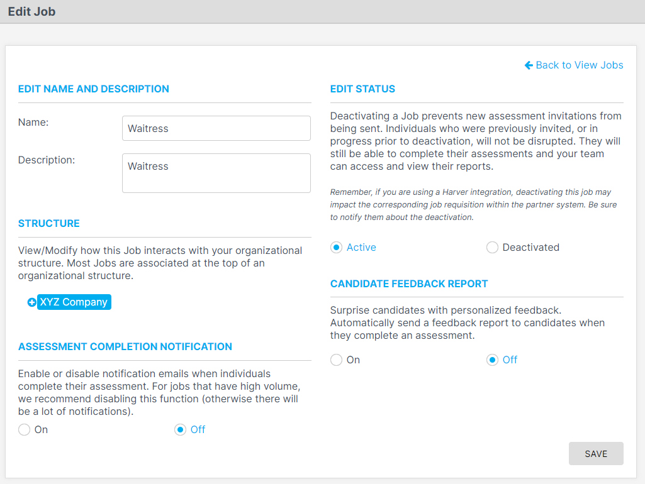Click the Candidate Feedback Report heading
The width and height of the screenshot is (645, 484).
tap(409, 283)
